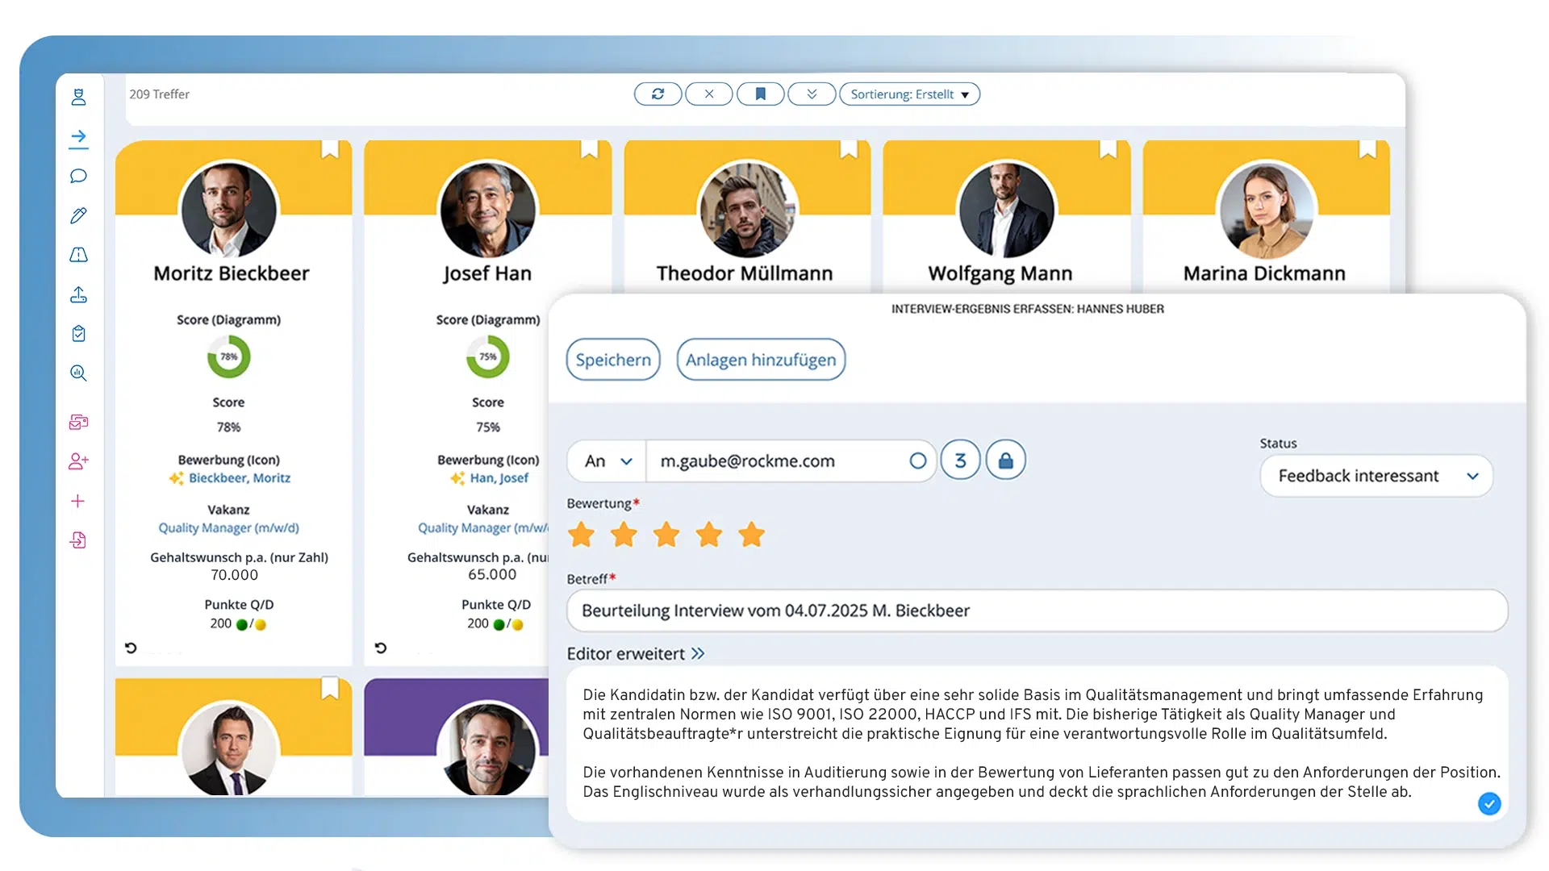Click the lock icon beside recipient field
This screenshot has height=871, width=1549.
pos(1005,461)
